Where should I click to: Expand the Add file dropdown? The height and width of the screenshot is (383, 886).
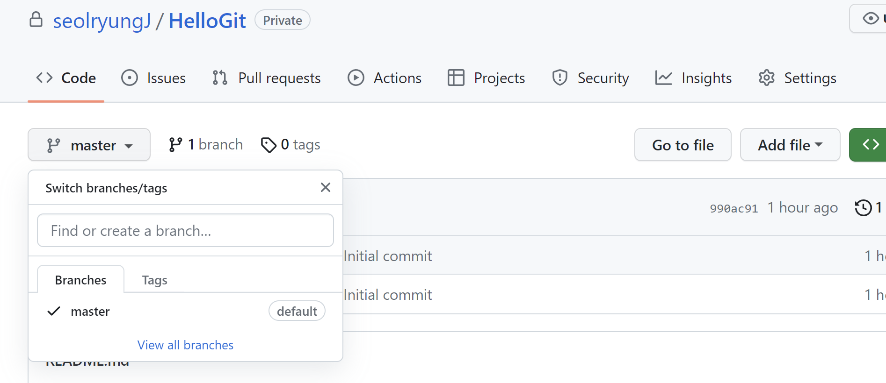790,145
